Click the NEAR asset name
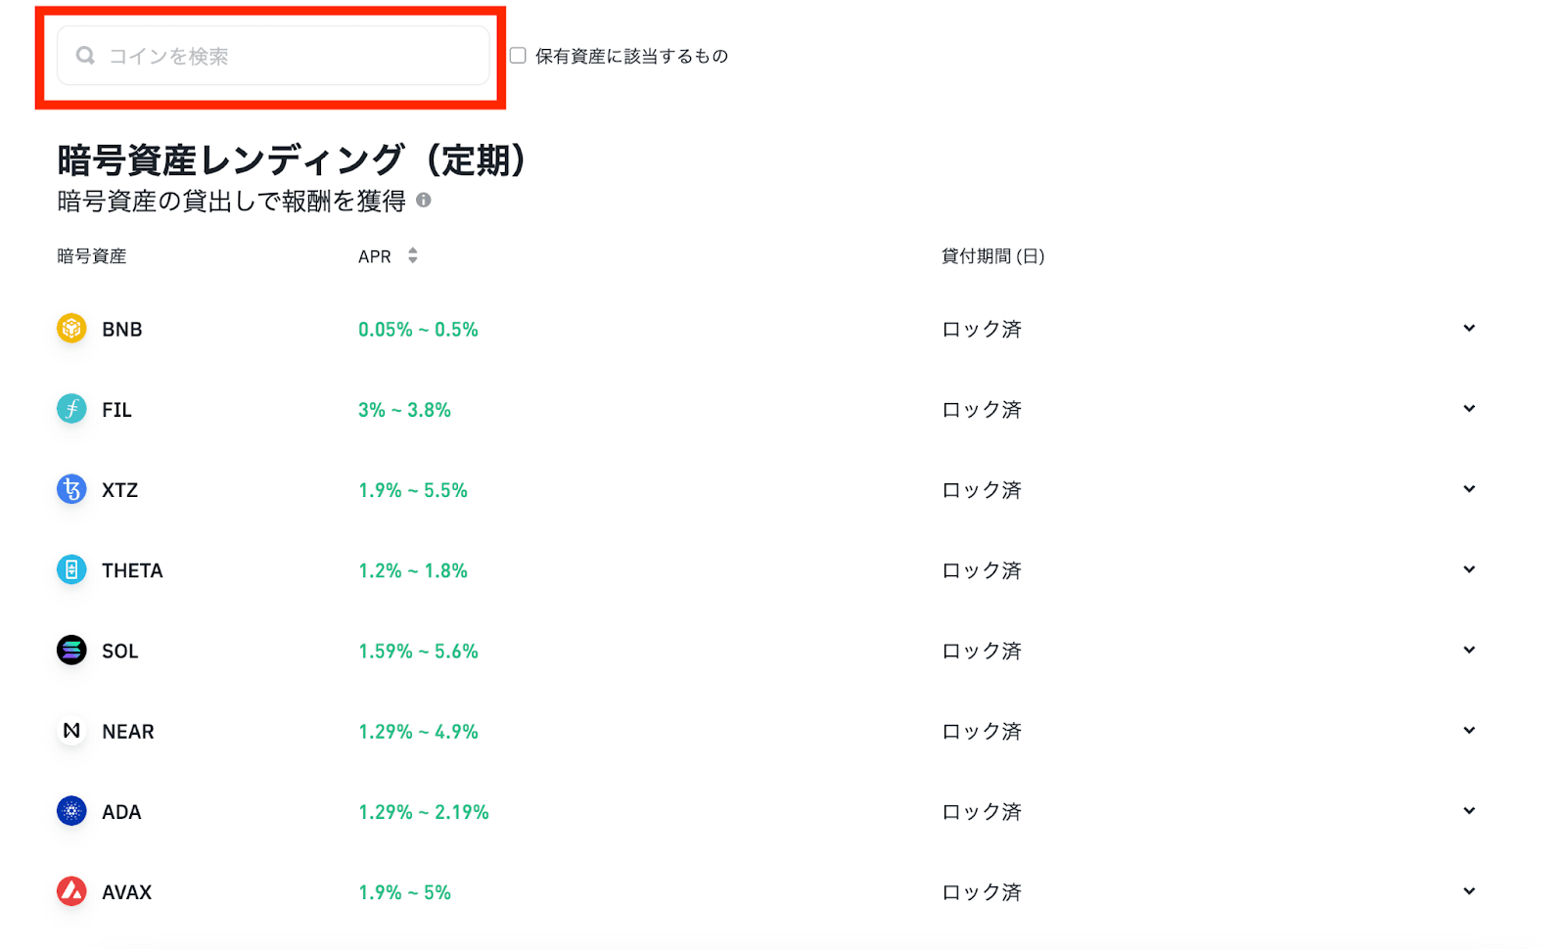This screenshot has height=949, width=1566. pos(128,732)
